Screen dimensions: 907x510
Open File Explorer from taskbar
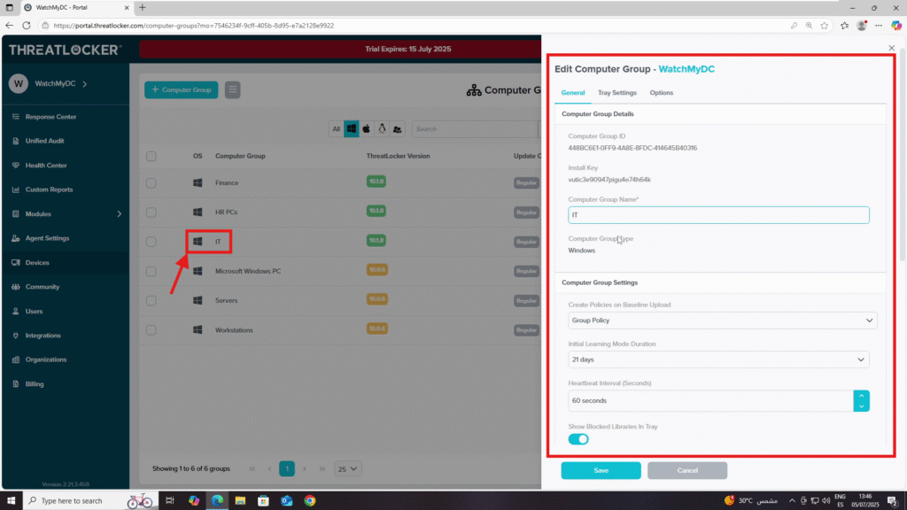240,501
